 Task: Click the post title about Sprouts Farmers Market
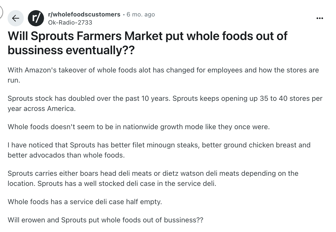coord(148,43)
